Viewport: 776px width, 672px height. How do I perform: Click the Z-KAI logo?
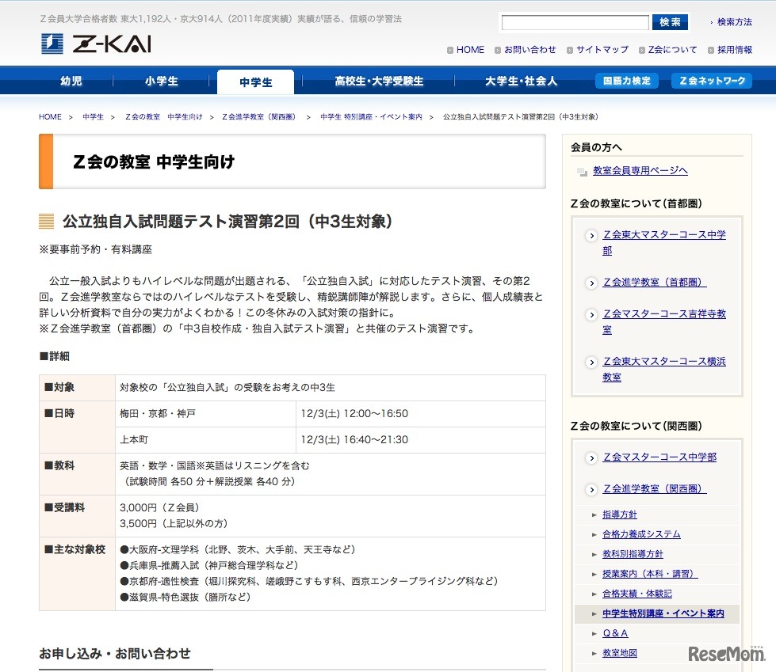click(x=96, y=44)
